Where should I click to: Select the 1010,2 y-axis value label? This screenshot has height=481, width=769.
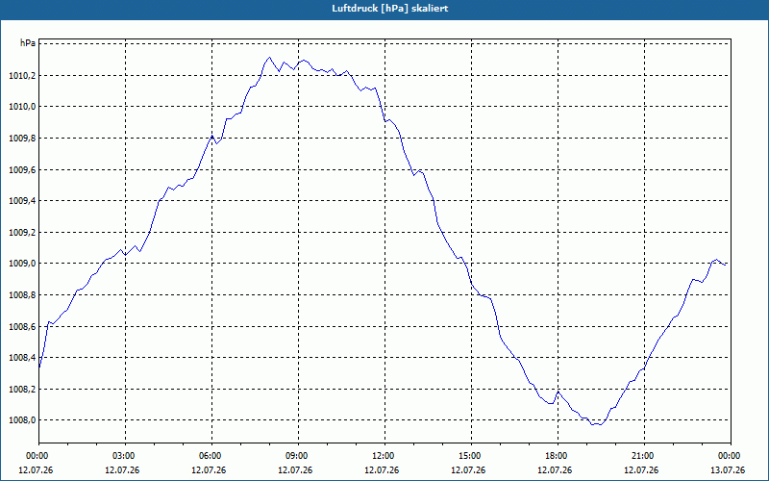pos(22,76)
